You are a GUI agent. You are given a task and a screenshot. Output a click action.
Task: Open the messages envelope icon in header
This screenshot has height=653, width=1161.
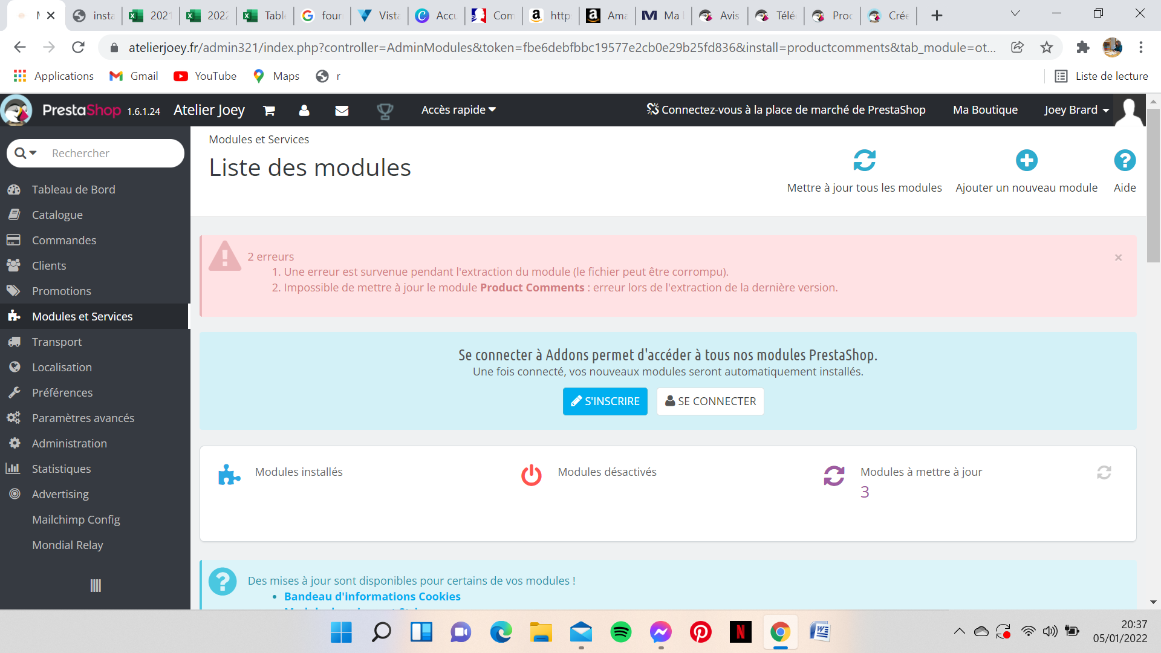[342, 110]
